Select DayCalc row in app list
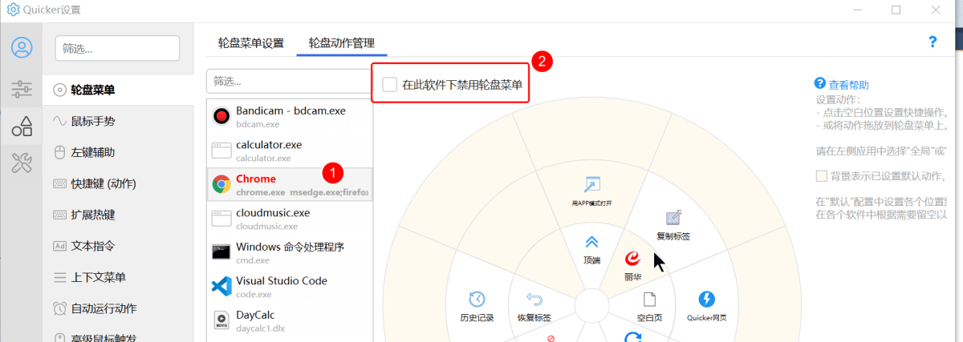This screenshot has height=342, width=963. (x=290, y=321)
